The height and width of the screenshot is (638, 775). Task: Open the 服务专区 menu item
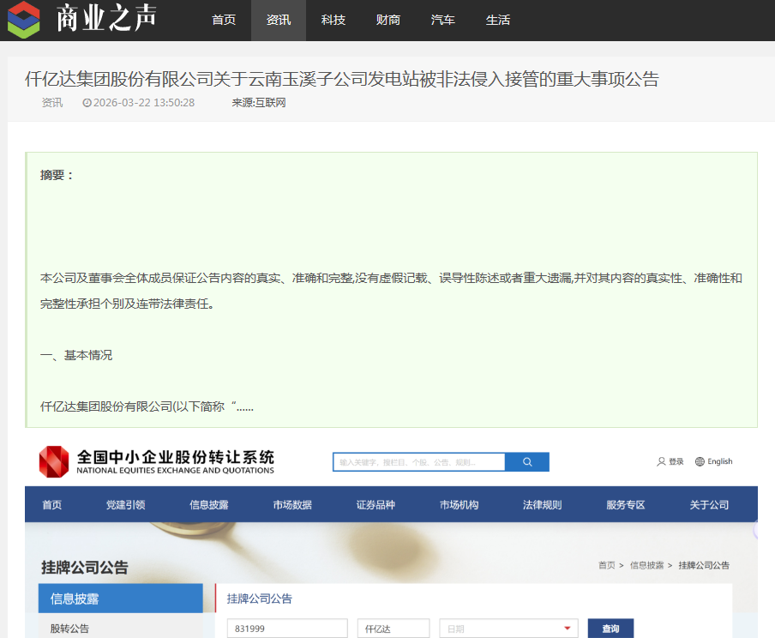626,504
